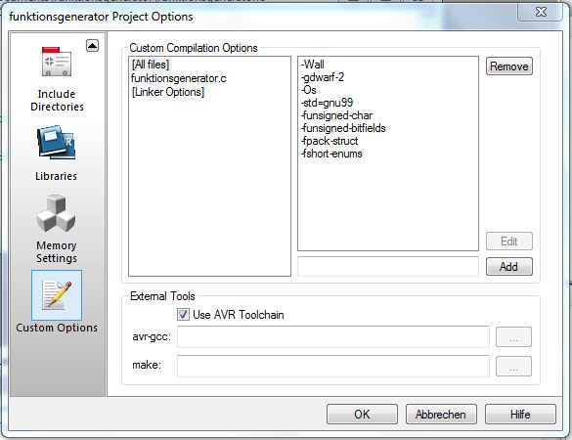Viewport: 572px width, 440px height.
Task: Browse for the avr-gcc executable
Action: pos(513,337)
